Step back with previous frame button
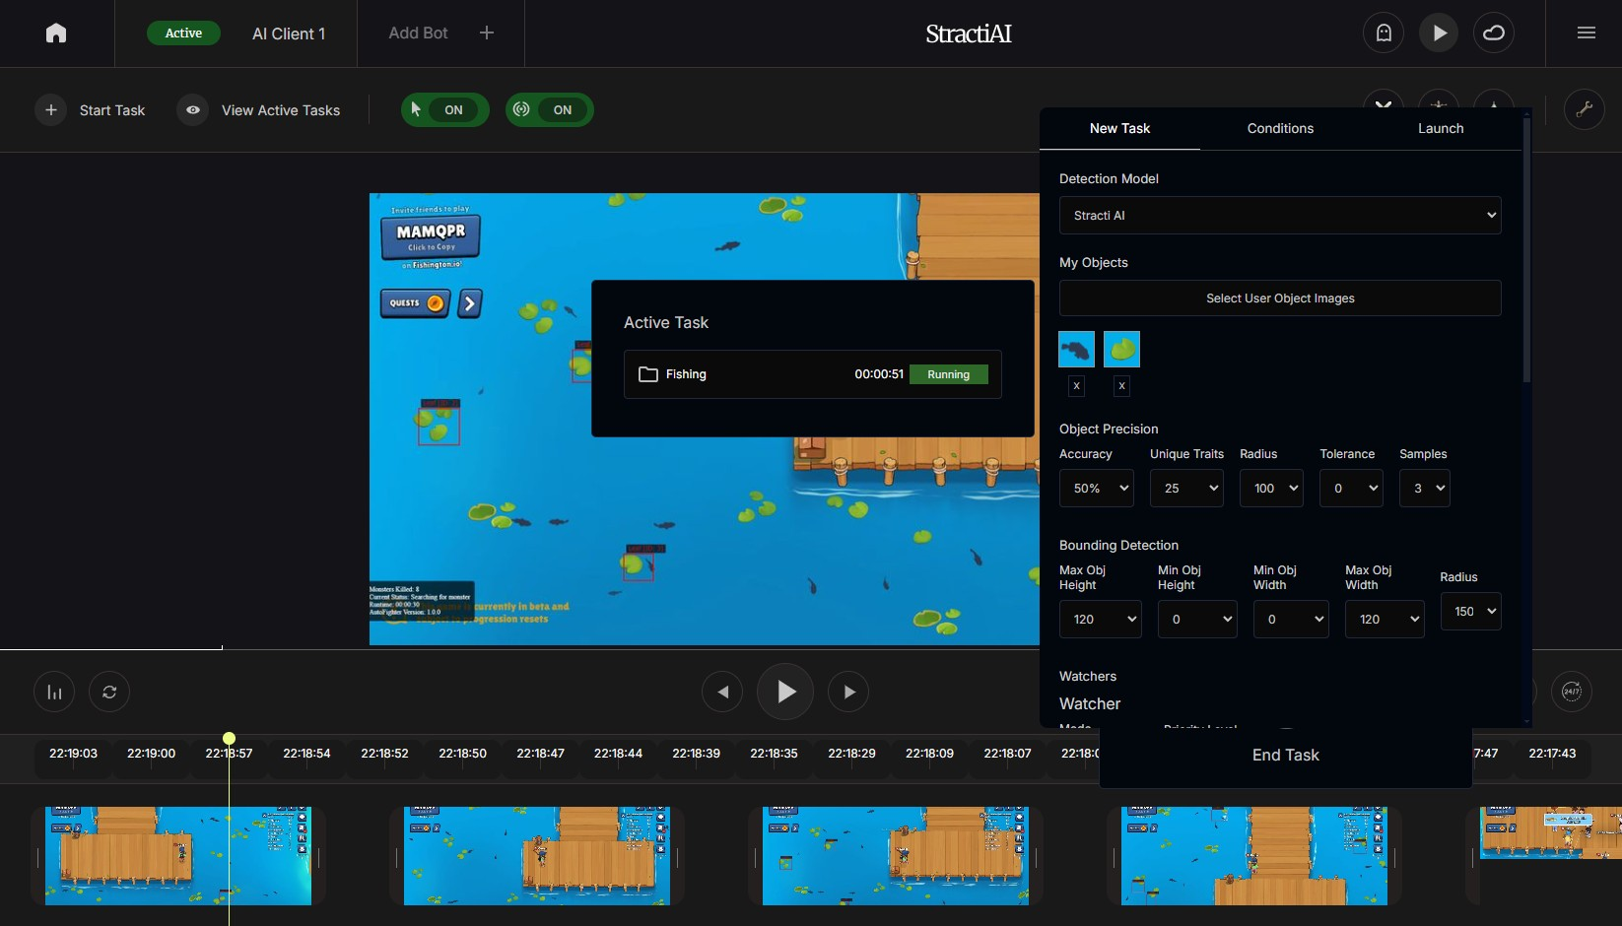 [x=722, y=692]
